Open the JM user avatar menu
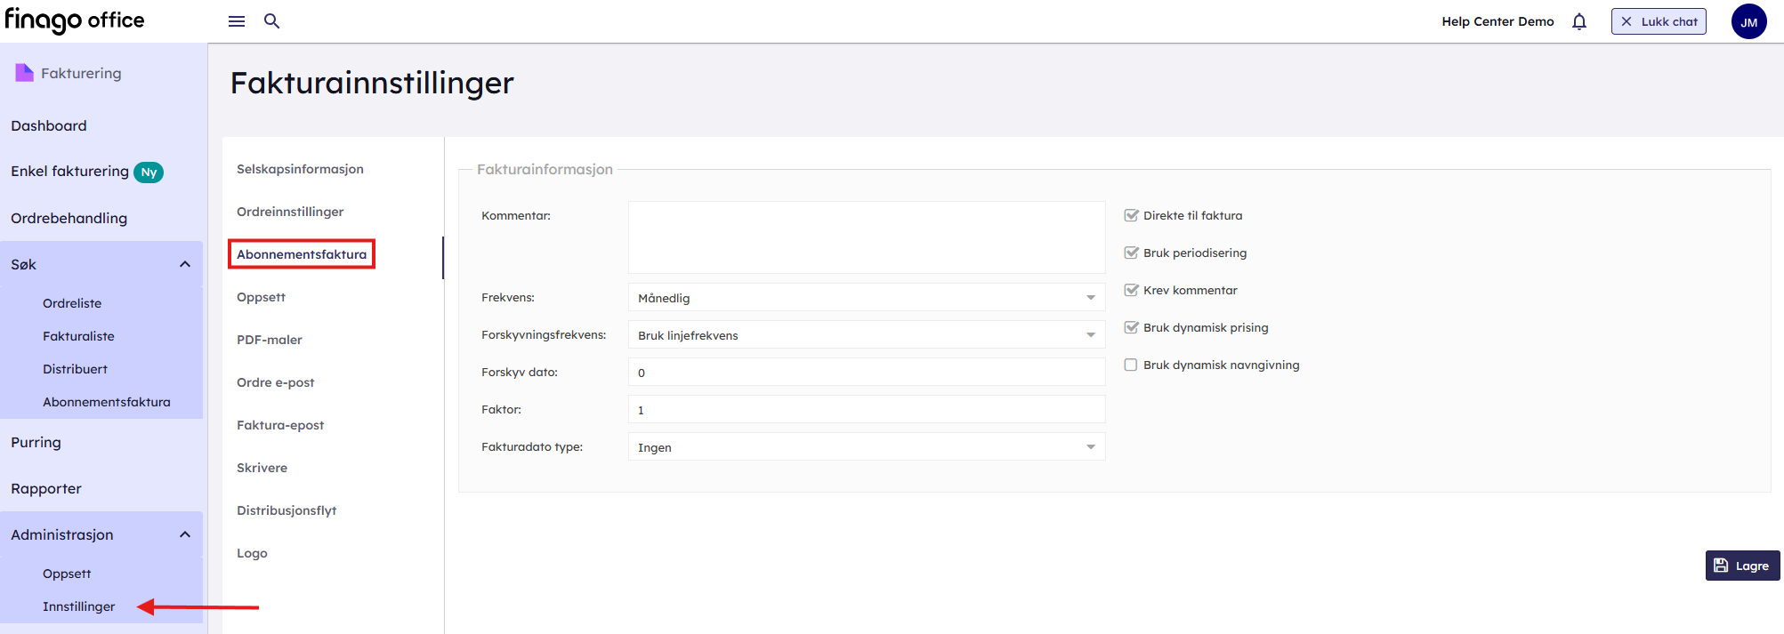Viewport: 1784px width, 634px height. (1748, 22)
